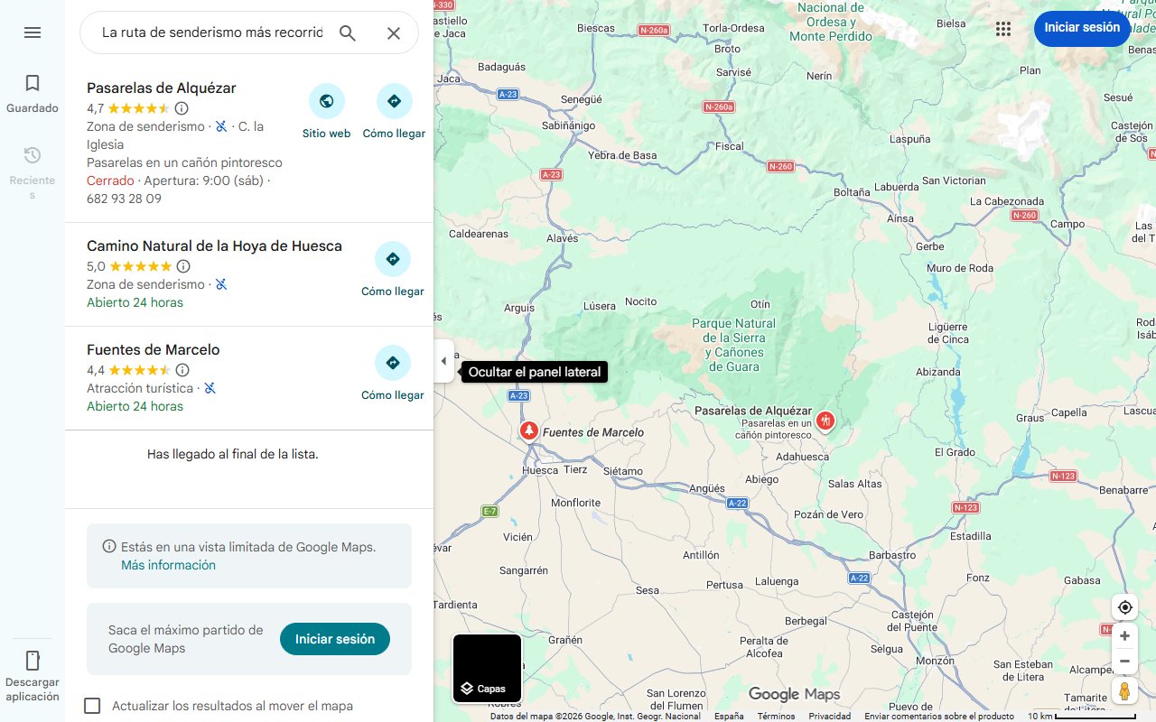Run the search with the magnifier icon
The width and height of the screenshot is (1156, 722).
coord(347,32)
